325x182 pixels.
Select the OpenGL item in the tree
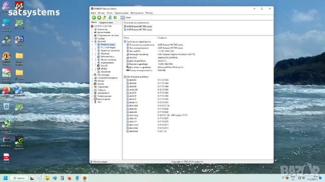click(x=104, y=66)
